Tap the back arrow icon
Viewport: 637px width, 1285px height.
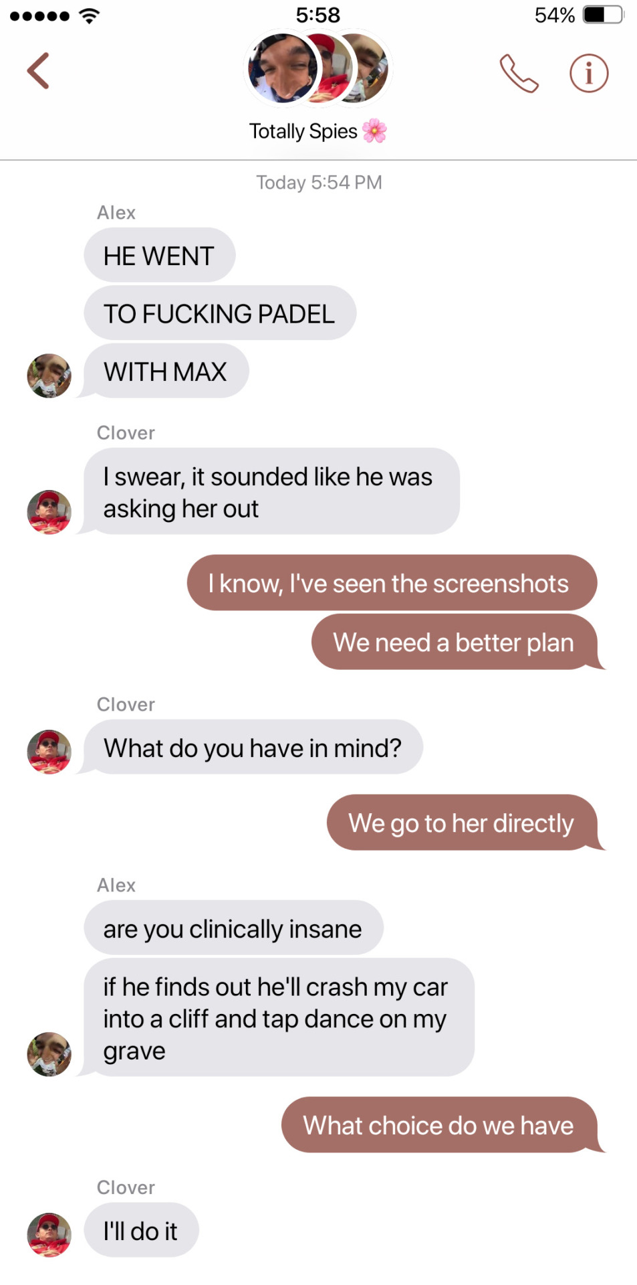[38, 71]
